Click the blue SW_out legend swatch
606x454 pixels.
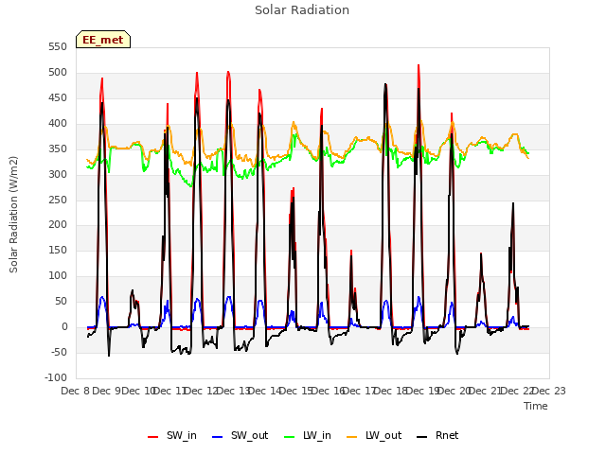coord(218,437)
